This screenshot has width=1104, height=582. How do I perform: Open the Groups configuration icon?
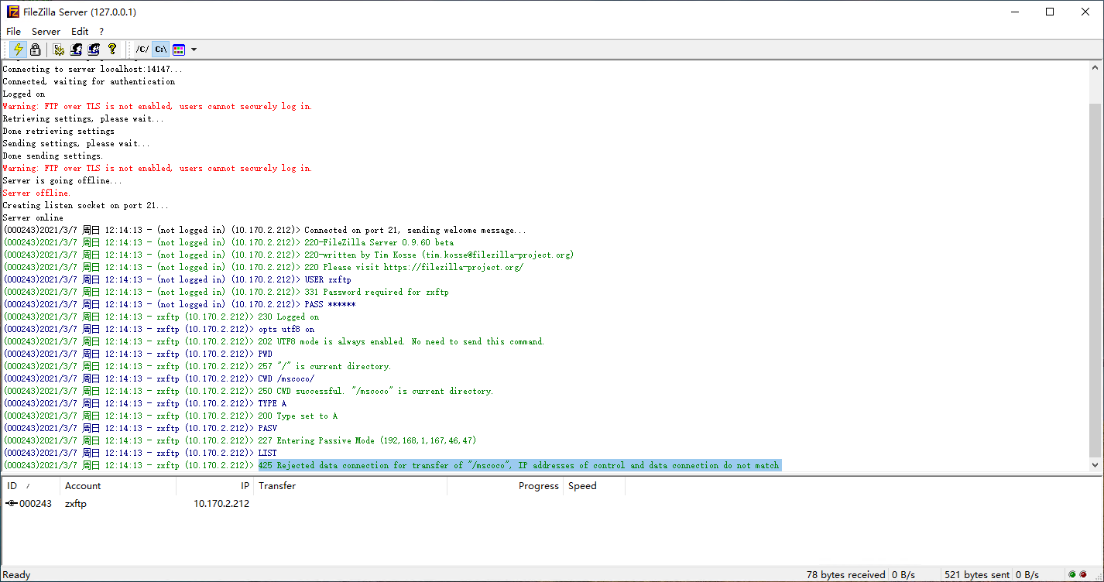(94, 50)
